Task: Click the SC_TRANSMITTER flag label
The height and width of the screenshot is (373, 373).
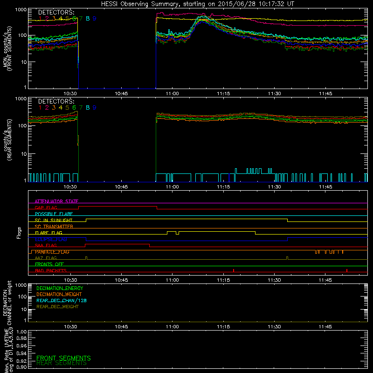Action: point(54,226)
